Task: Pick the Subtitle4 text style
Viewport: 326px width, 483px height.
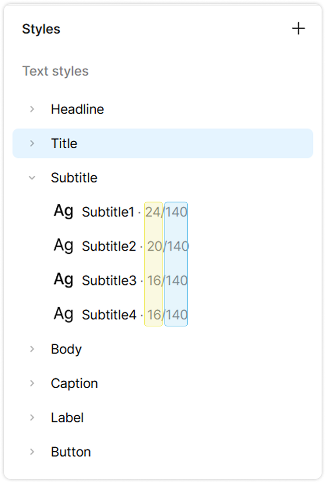Action: pos(109,315)
